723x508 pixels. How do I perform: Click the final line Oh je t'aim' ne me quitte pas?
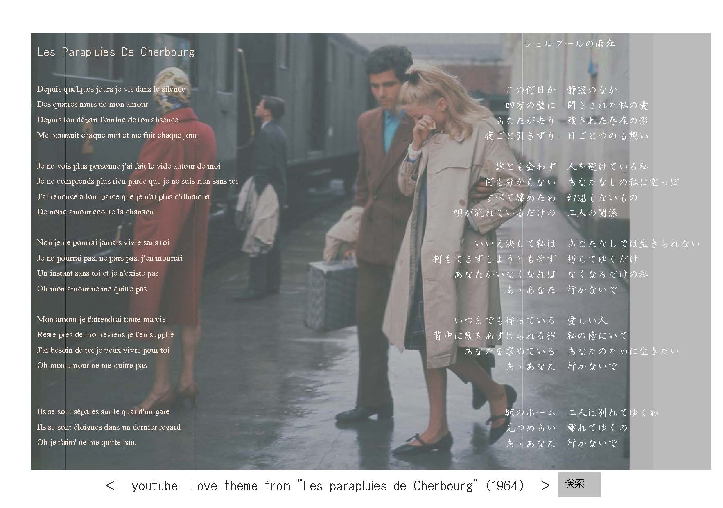pos(87,443)
